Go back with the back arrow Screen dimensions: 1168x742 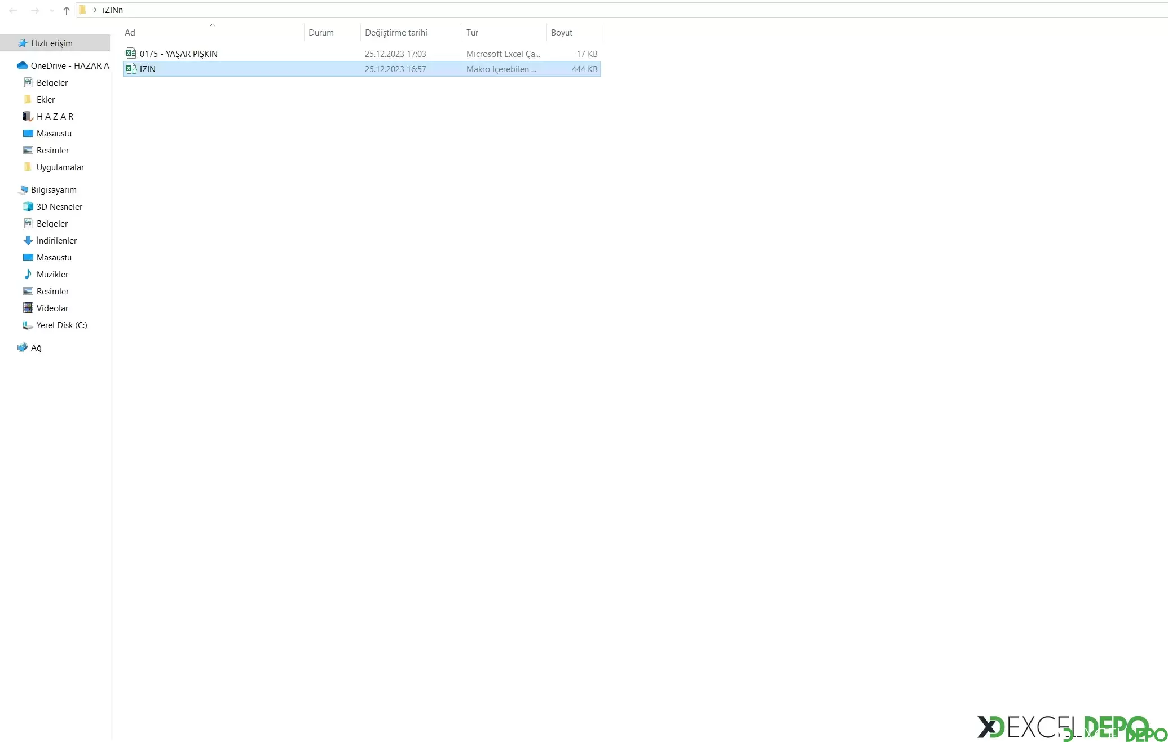click(13, 10)
